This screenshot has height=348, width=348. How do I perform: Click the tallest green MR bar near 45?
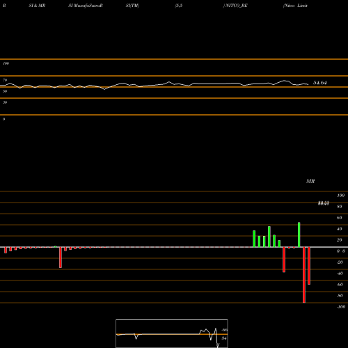(x=299, y=235)
